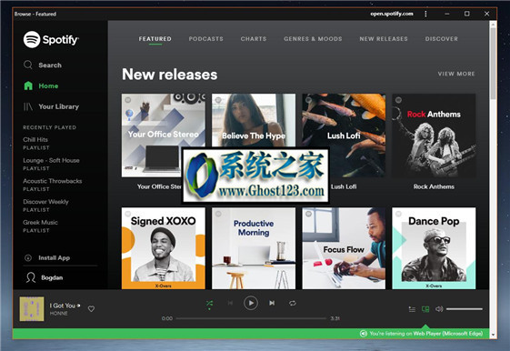The width and height of the screenshot is (510, 351).
Task: Open Bogdan user profile
Action: coord(45,277)
